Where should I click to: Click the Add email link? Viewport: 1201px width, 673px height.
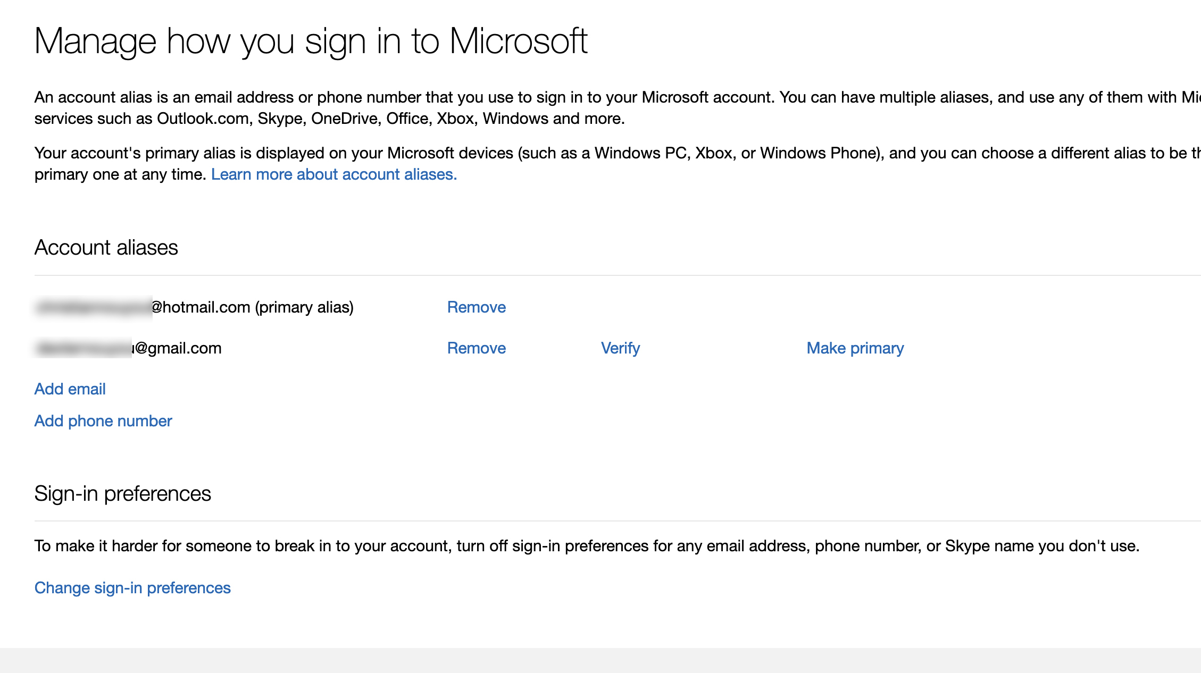(x=70, y=389)
